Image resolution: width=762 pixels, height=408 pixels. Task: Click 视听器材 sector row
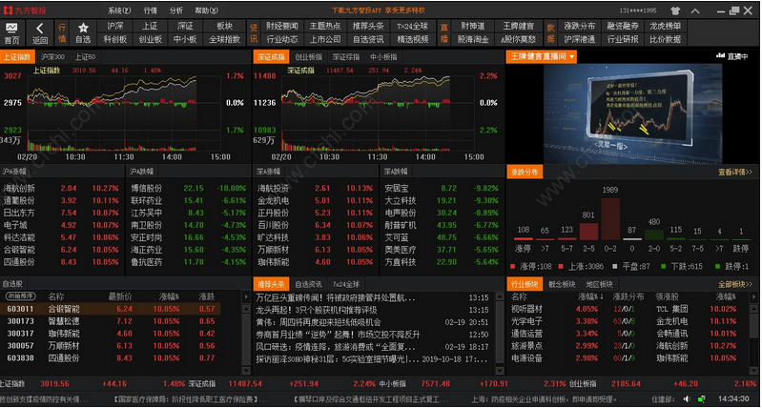[627, 309]
